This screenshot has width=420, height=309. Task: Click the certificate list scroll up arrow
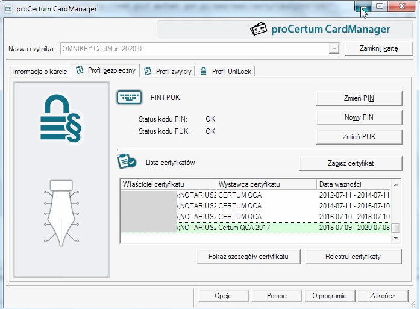(396, 184)
